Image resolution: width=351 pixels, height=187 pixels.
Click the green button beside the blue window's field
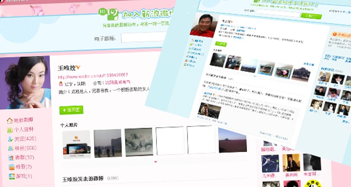[x=311, y=16]
